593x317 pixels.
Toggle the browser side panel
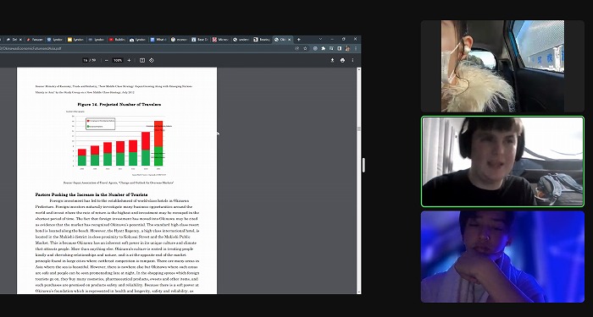click(339, 48)
